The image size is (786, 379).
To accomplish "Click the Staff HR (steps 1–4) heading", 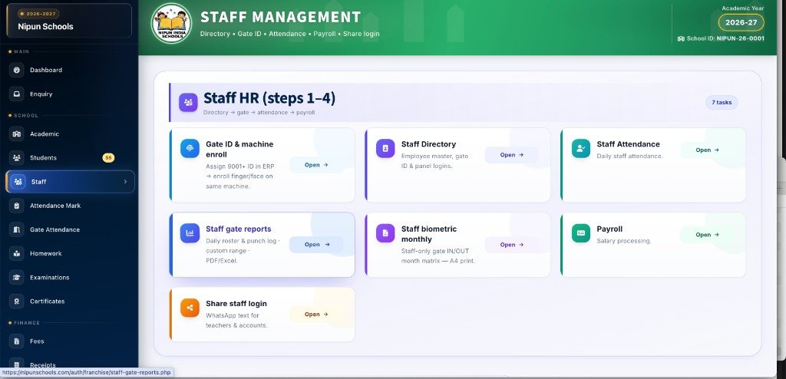I will tap(269, 98).
